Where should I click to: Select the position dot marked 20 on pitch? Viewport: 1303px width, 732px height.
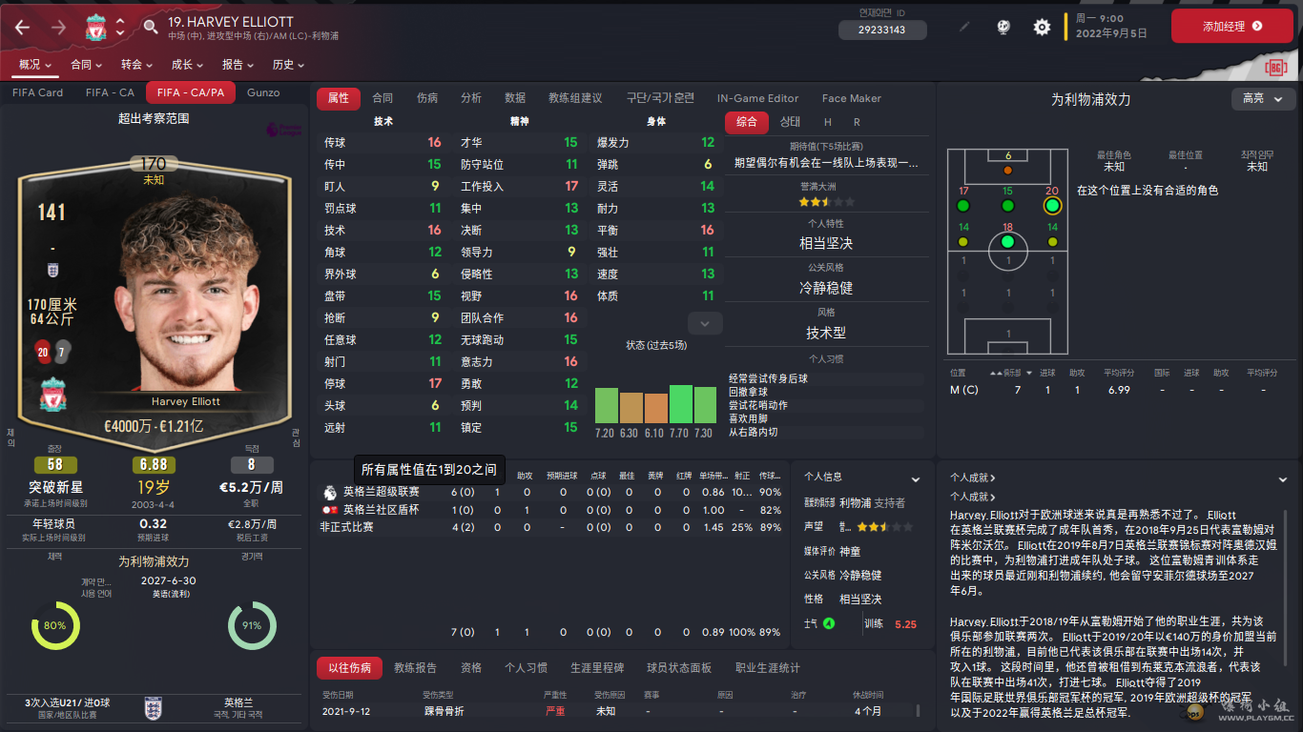pos(1052,205)
